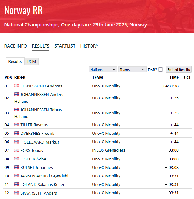Open rider HOLTER Ådne link
194x199 pixels.
(33, 159)
